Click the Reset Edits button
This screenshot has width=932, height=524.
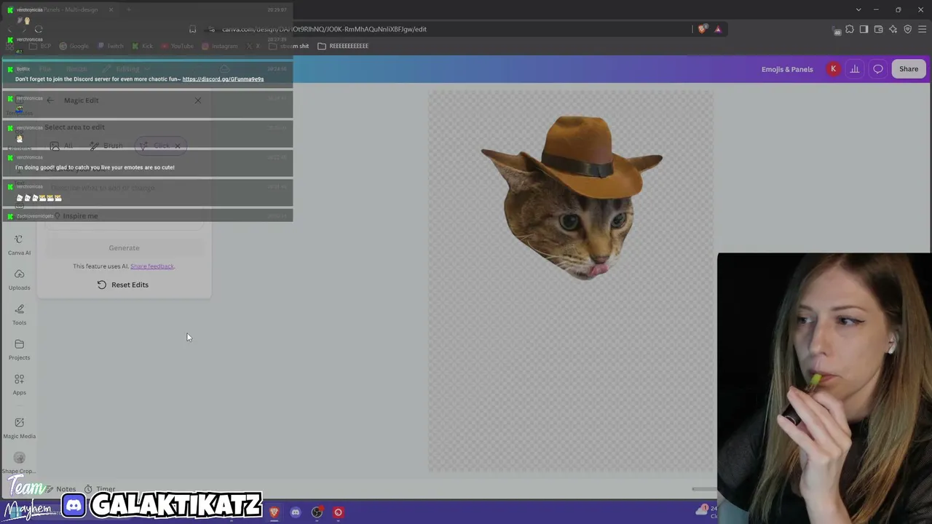pyautogui.click(x=123, y=285)
